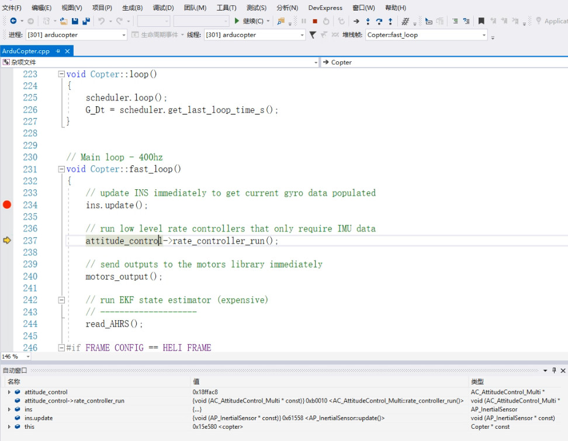This screenshot has width=568, height=441.
Task: Open the 生成(B) menu
Action: point(132,8)
